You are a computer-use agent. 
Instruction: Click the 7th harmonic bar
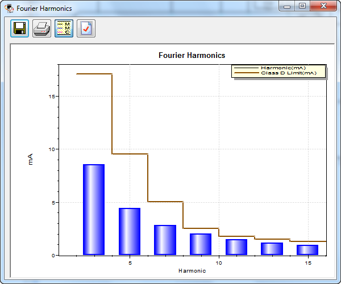(165, 240)
